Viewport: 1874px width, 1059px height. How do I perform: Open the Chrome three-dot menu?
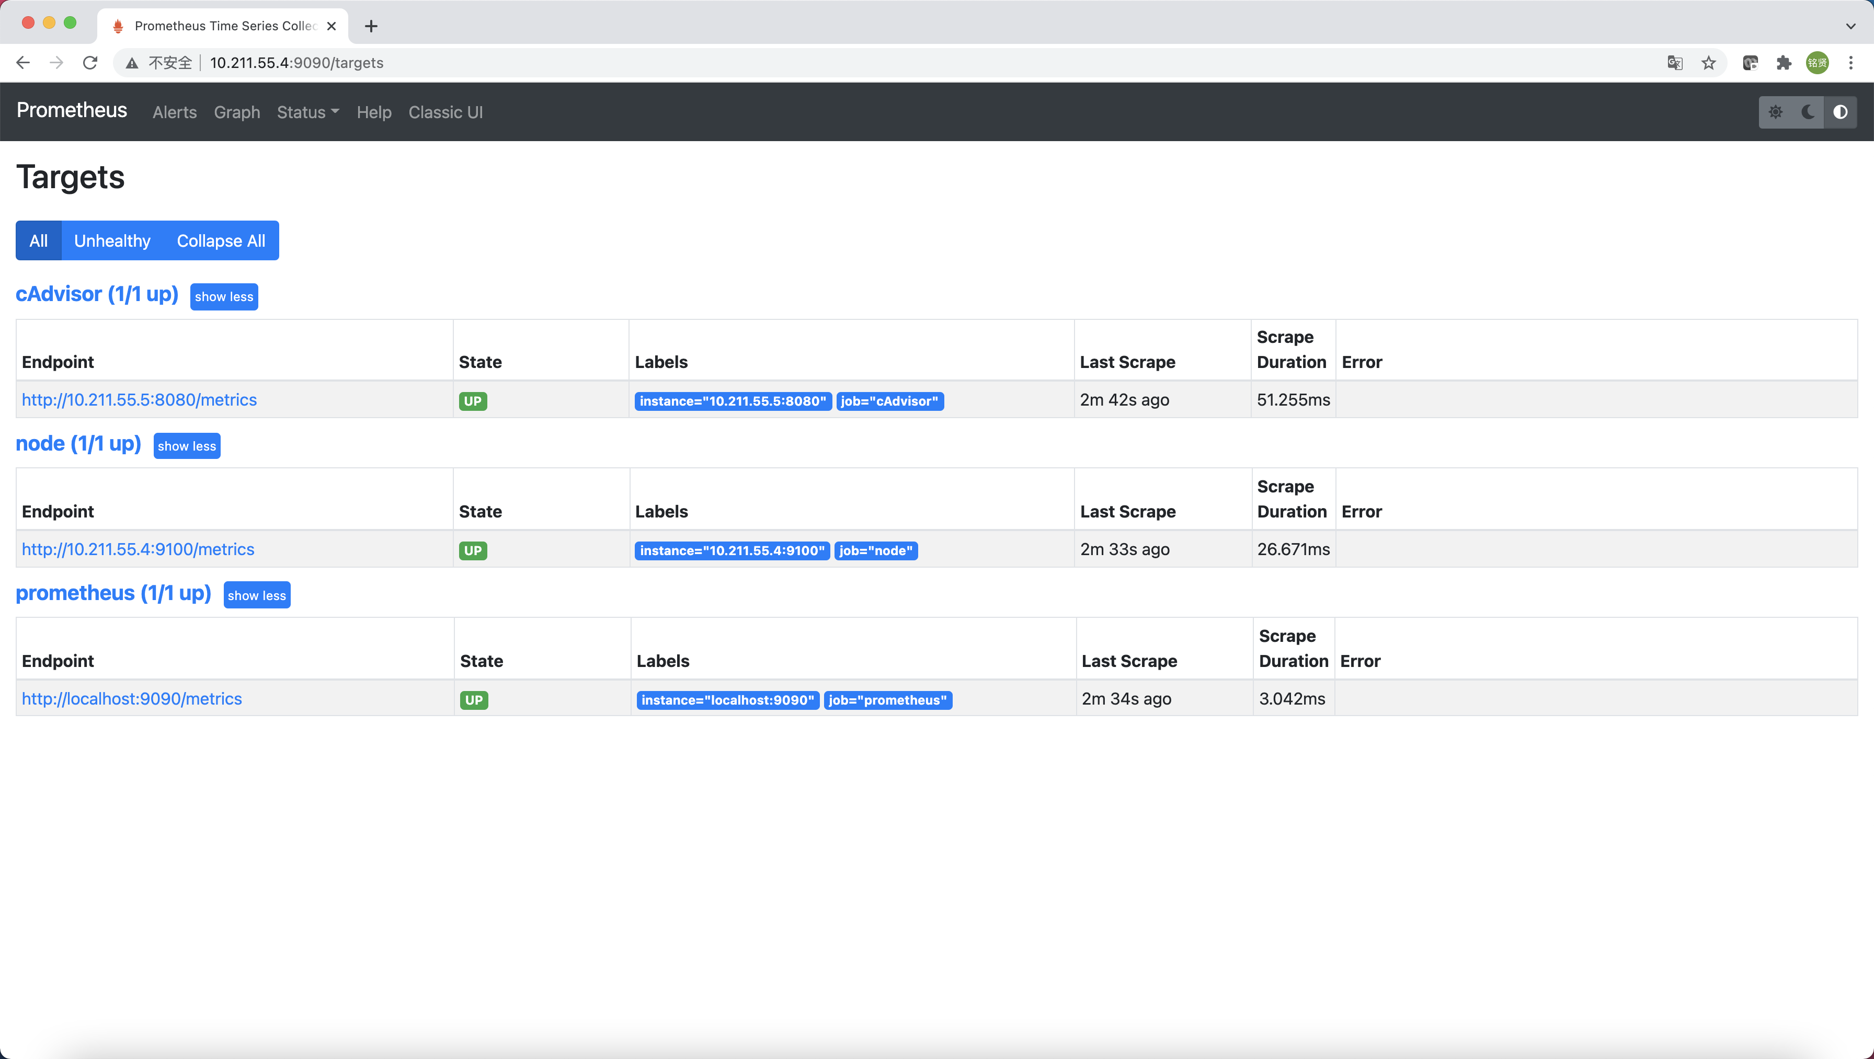coord(1850,63)
